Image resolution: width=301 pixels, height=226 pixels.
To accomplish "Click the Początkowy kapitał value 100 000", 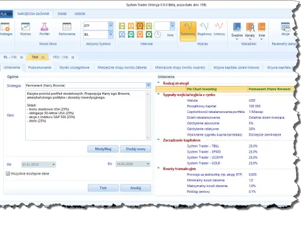I will (x=255, y=106).
